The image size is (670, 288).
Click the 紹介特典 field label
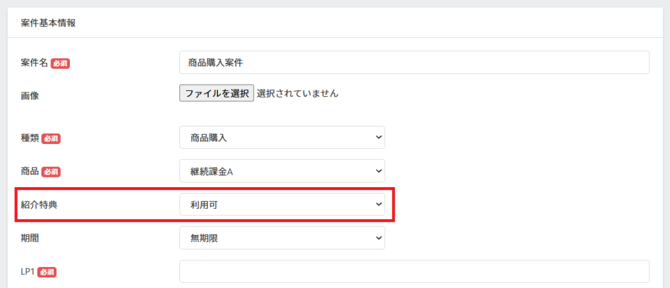39,205
